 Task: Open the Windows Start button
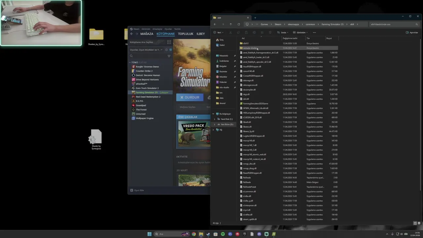(x=149, y=234)
